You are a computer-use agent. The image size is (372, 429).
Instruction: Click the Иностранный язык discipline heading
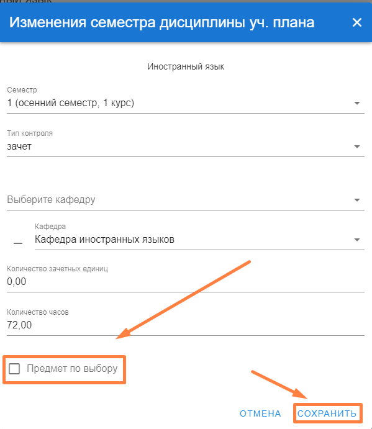[186, 66]
